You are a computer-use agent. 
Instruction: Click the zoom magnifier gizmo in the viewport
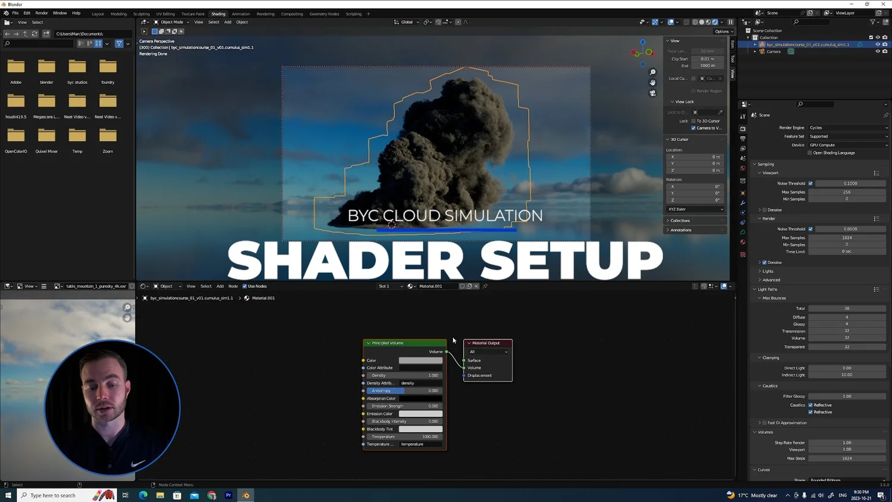[652, 71]
